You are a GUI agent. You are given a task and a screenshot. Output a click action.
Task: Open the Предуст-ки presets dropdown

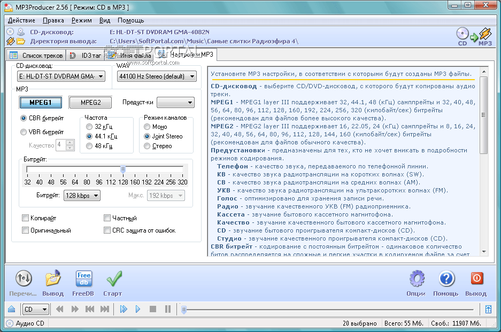click(175, 103)
